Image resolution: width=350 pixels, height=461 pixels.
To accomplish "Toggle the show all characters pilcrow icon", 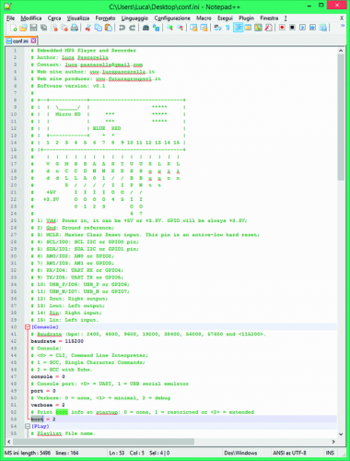I will [227, 28].
